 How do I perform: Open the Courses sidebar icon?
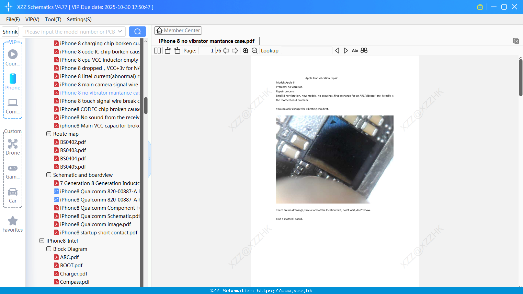13,58
